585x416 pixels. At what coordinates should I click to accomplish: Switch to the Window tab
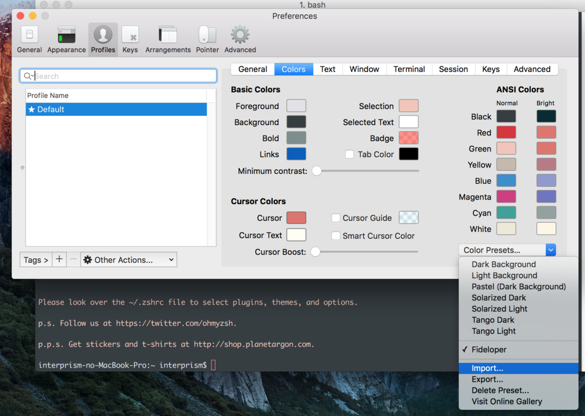coord(364,69)
